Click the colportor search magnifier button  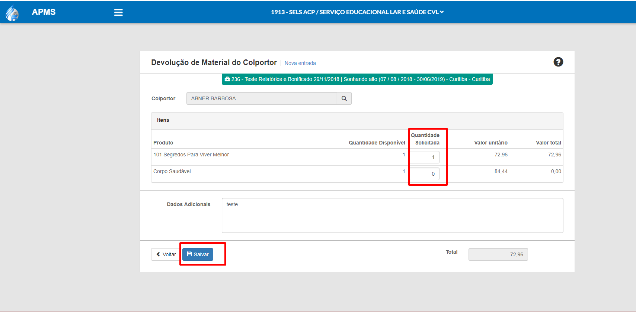(x=344, y=98)
